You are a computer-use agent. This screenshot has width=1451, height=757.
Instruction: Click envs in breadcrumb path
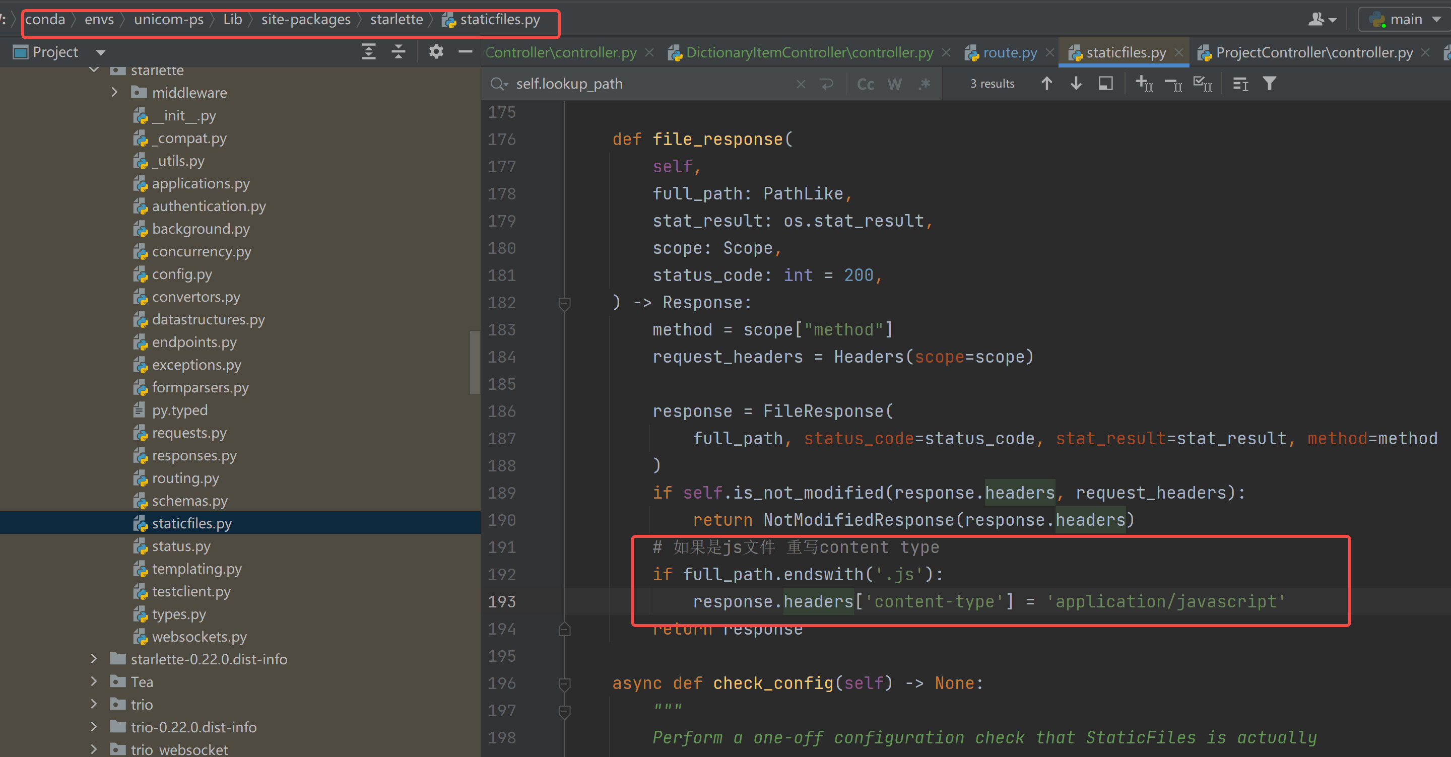pyautogui.click(x=99, y=20)
